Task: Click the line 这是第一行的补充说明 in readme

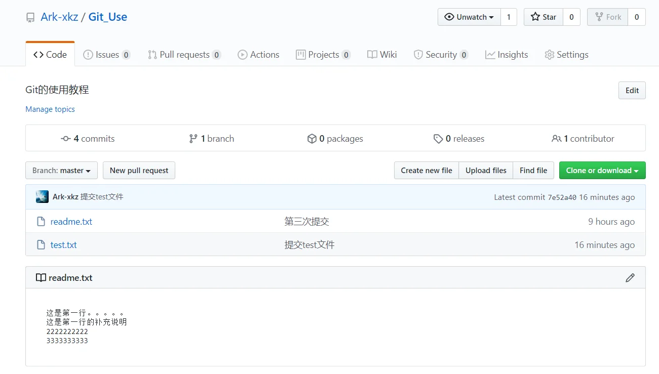Action: [87, 322]
